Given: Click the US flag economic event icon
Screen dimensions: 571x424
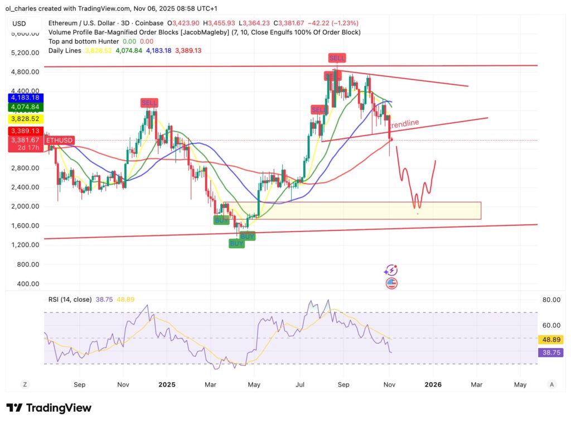Looking at the screenshot, I should [x=391, y=283].
